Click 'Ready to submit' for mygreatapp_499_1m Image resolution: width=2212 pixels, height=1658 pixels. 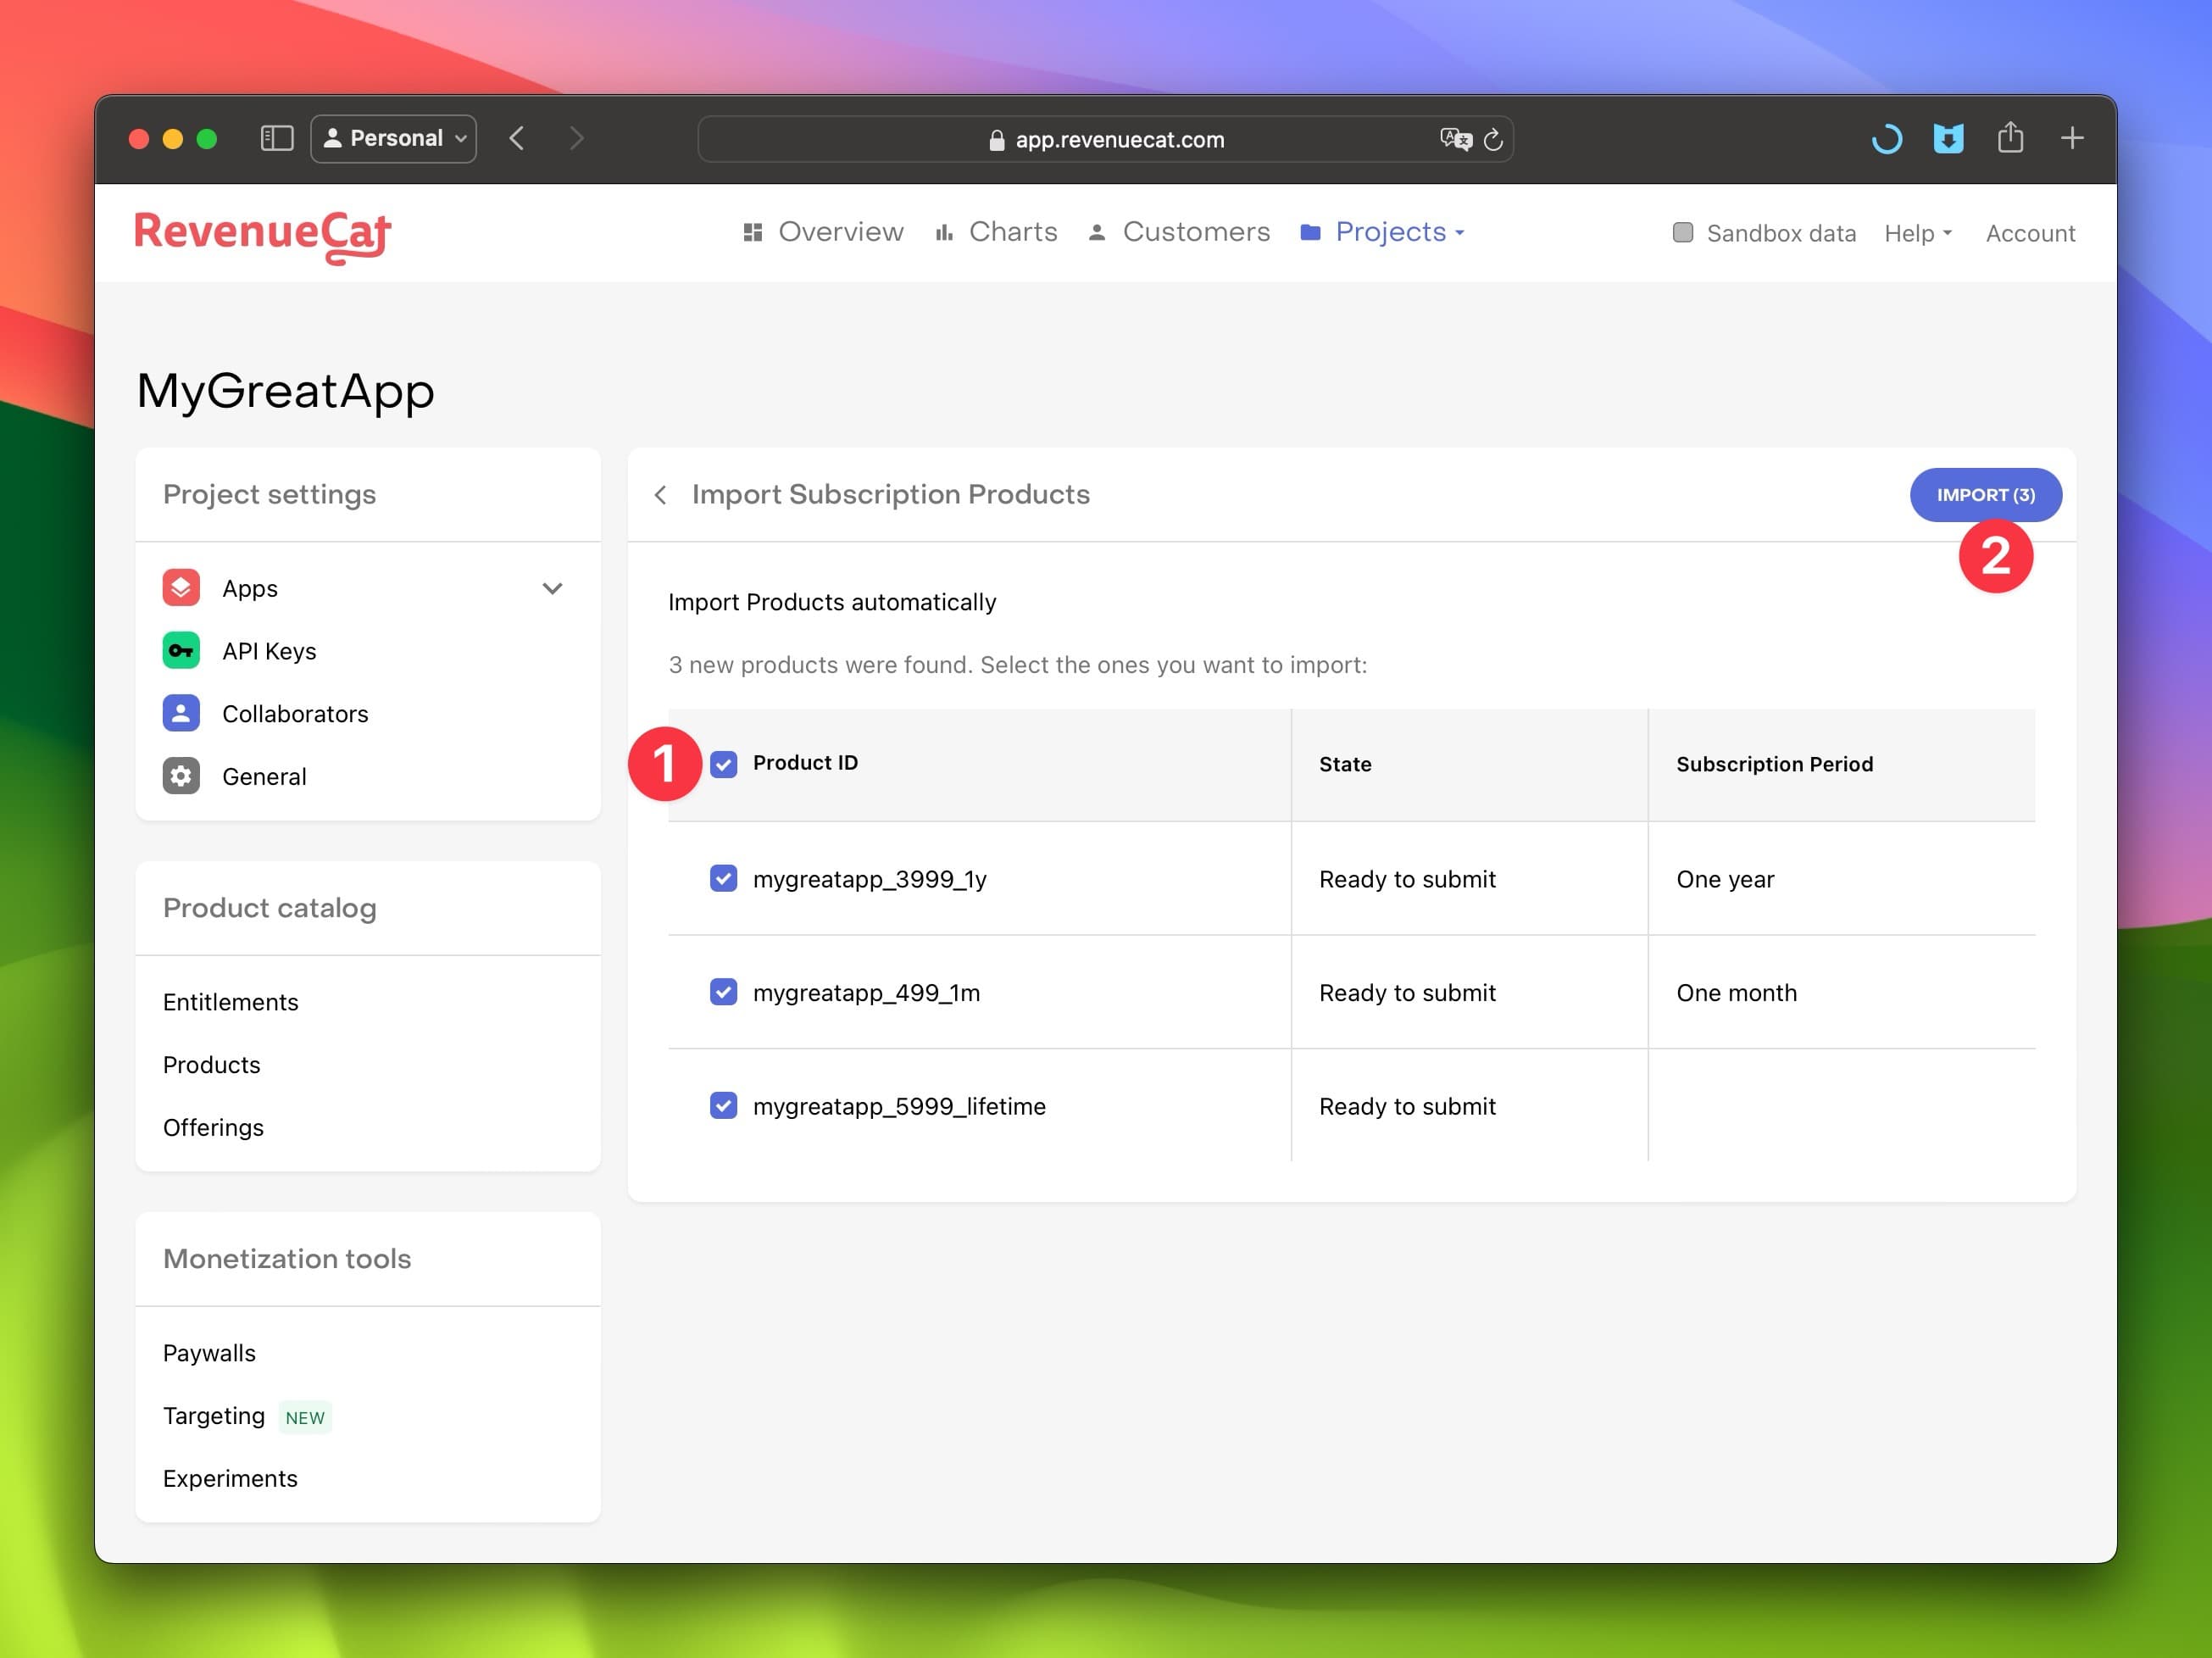[1407, 993]
